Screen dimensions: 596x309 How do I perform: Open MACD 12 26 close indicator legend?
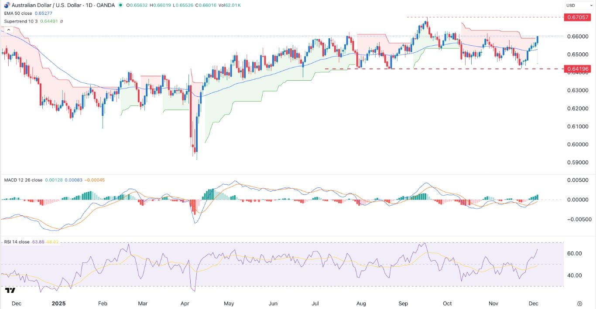click(x=24, y=180)
